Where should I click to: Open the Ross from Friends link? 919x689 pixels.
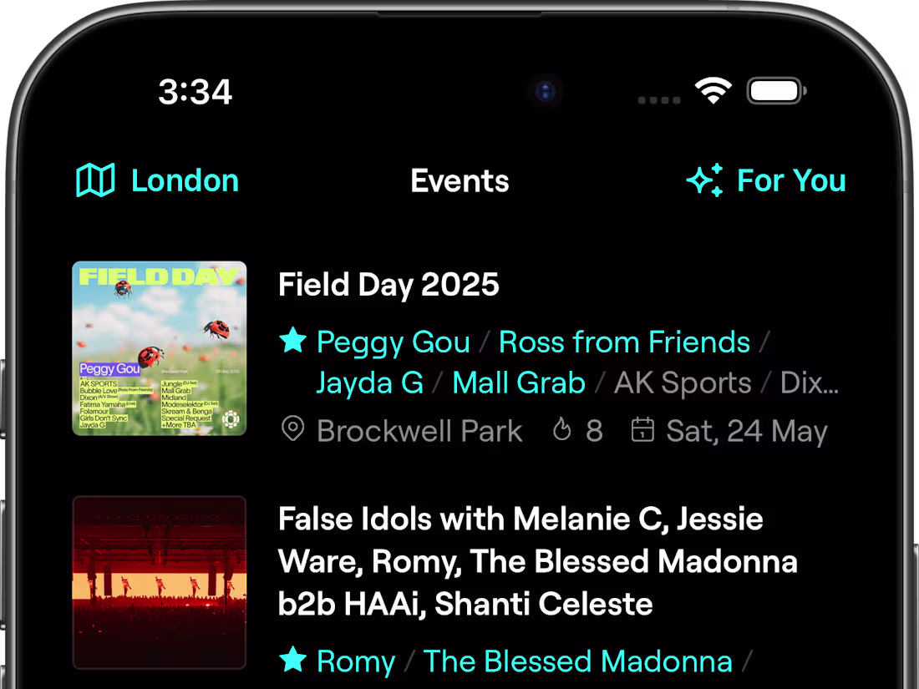[623, 342]
